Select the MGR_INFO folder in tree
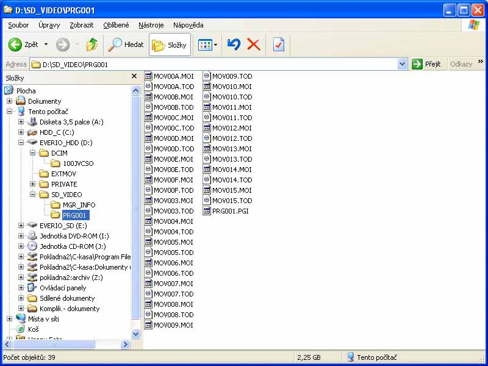Viewport: 488px width, 366px height. click(x=79, y=205)
